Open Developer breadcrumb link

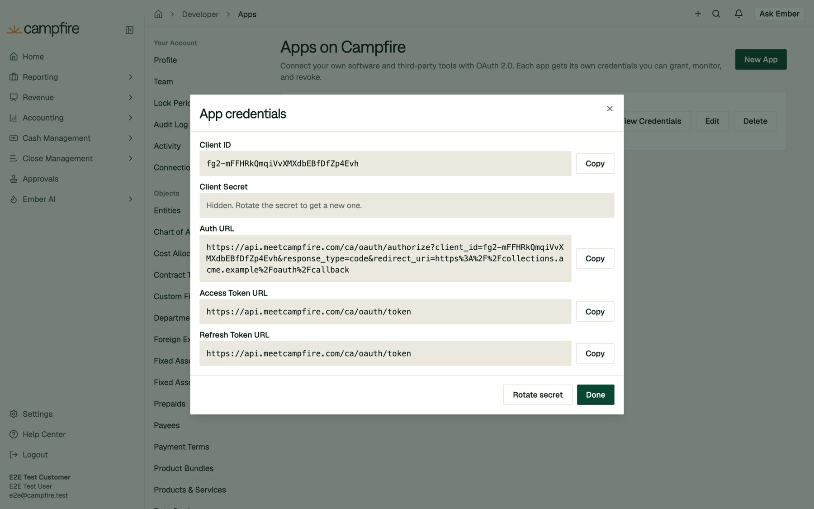click(200, 14)
